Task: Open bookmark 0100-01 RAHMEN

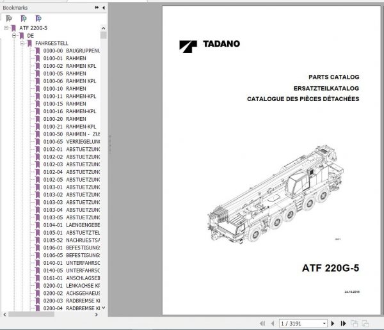Action: pos(65,58)
